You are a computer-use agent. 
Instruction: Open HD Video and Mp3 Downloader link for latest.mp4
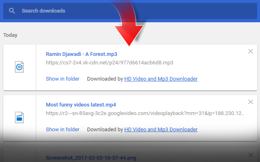161,130
